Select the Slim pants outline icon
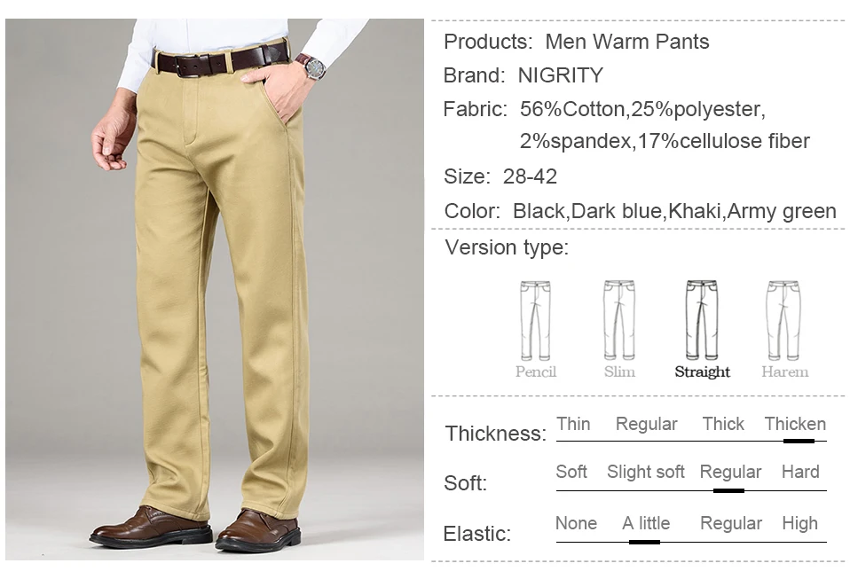 619,321
